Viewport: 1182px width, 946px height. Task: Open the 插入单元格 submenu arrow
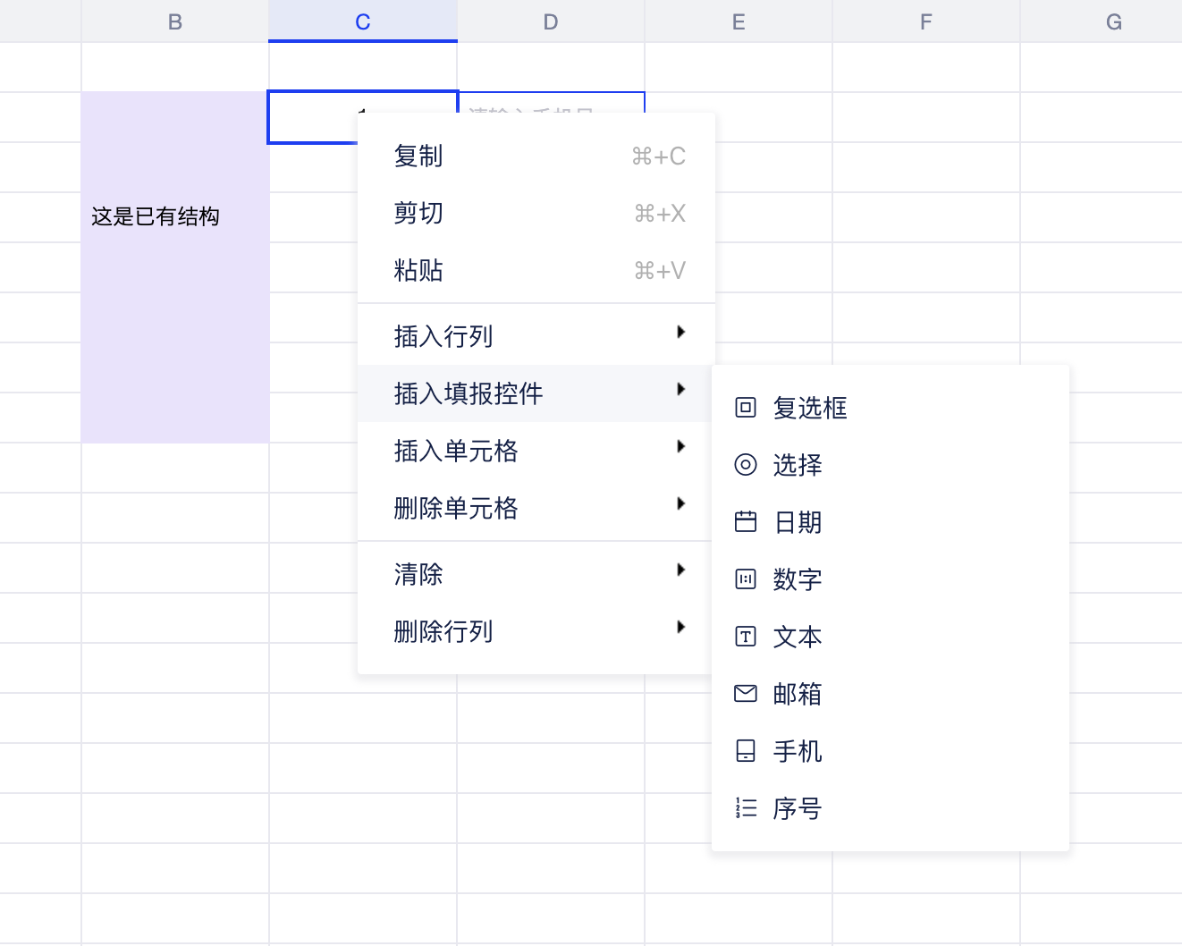click(681, 447)
